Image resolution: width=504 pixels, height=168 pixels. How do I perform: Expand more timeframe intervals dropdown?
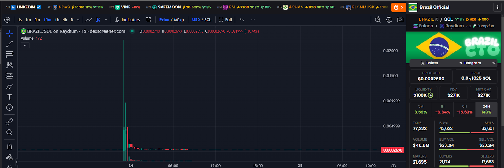pyautogui.click(x=78, y=20)
